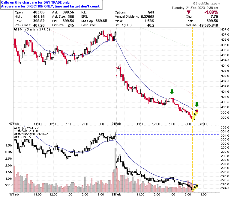The width and height of the screenshot is (234, 197).
Task: Click the $NYAD -2533.00 legend text
Action: pos(28,131)
